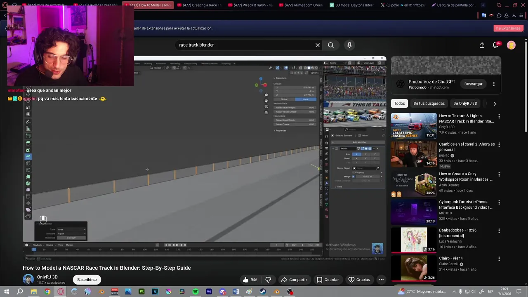Open menu for Clairo - Pier 4 video
Screen dimensions: 528x297
[499, 259]
